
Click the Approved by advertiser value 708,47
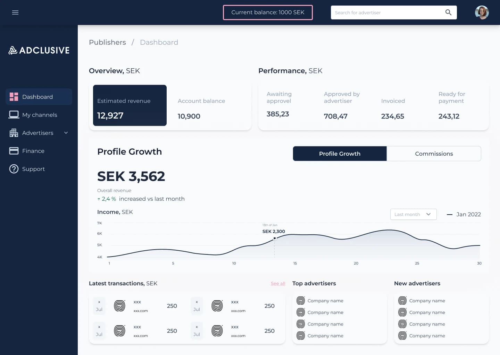[336, 116]
